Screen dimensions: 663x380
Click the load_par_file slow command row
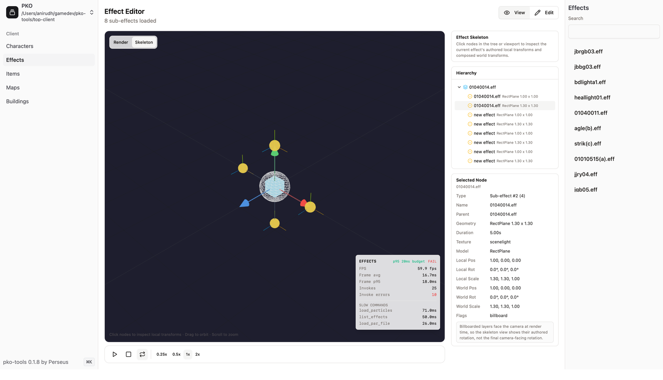click(398, 324)
